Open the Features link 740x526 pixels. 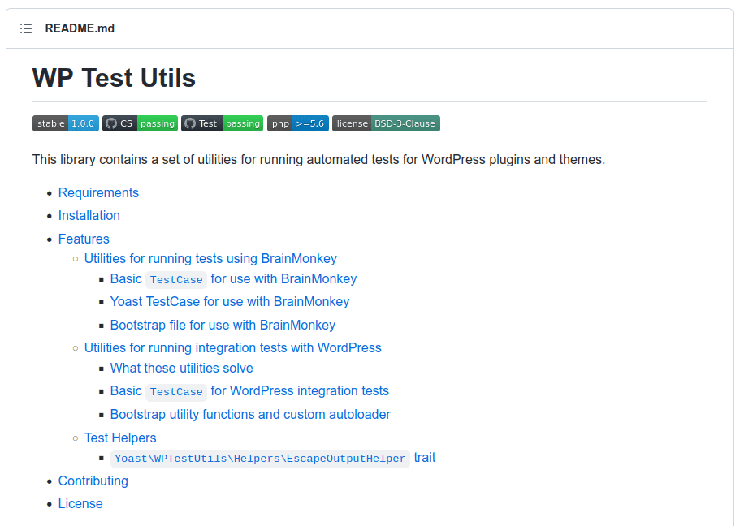84,239
